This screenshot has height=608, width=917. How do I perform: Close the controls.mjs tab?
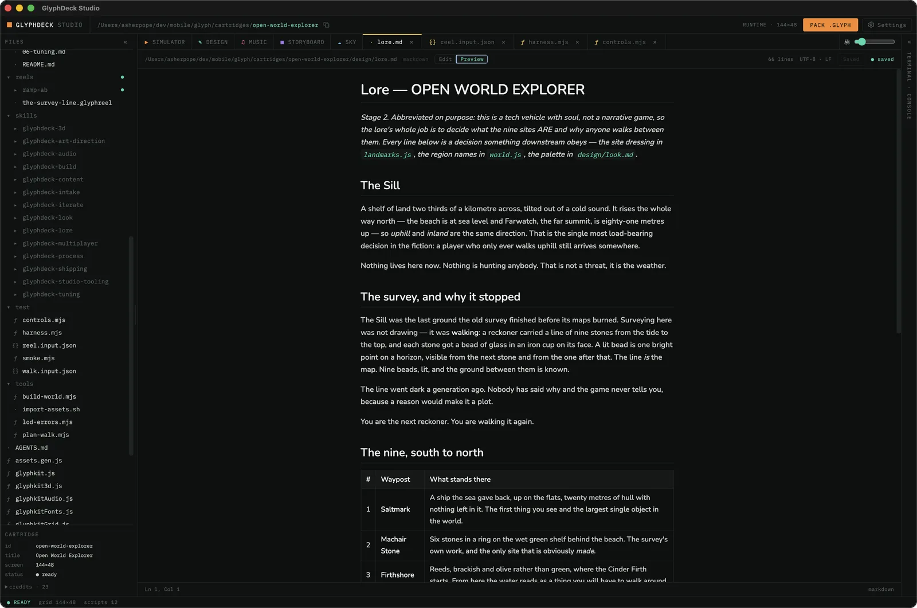click(x=655, y=42)
